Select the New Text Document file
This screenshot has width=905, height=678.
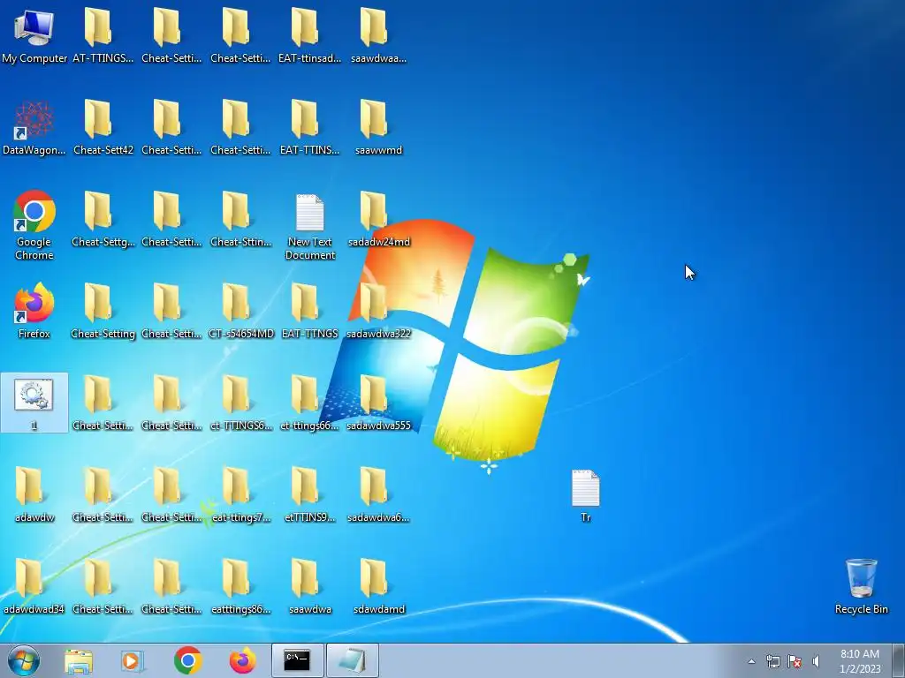309,226
